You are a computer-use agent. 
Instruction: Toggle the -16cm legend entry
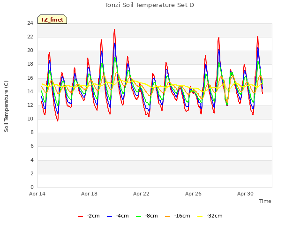point(177,216)
